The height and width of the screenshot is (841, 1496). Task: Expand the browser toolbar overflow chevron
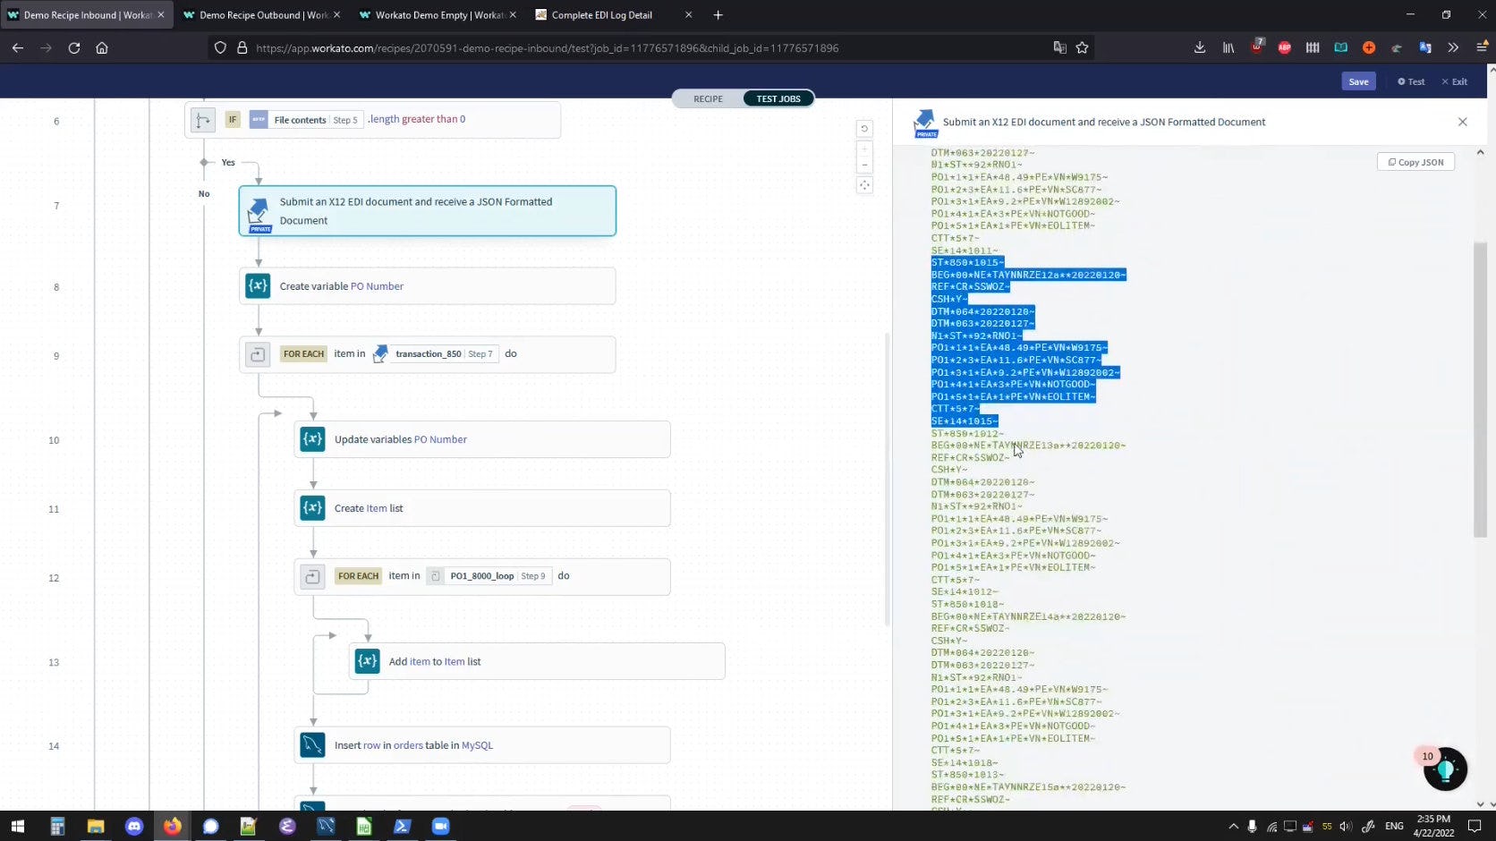[1454, 47]
